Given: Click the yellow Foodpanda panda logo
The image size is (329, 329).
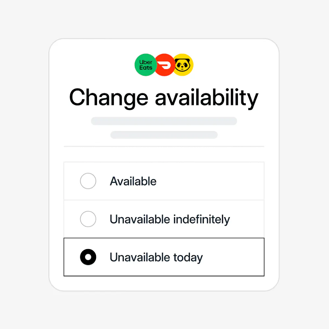Looking at the screenshot, I should [184, 65].
